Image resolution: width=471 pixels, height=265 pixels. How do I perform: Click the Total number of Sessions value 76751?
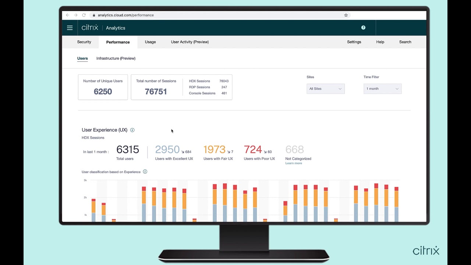pos(156,92)
